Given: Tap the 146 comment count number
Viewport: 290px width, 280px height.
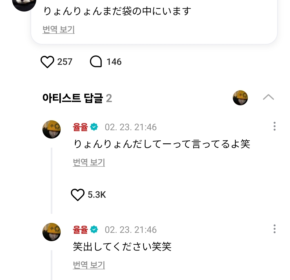Looking at the screenshot, I should coord(114,62).
